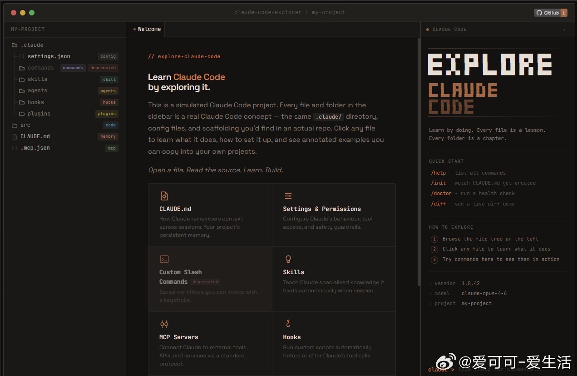Open the Skills card title

294,272
